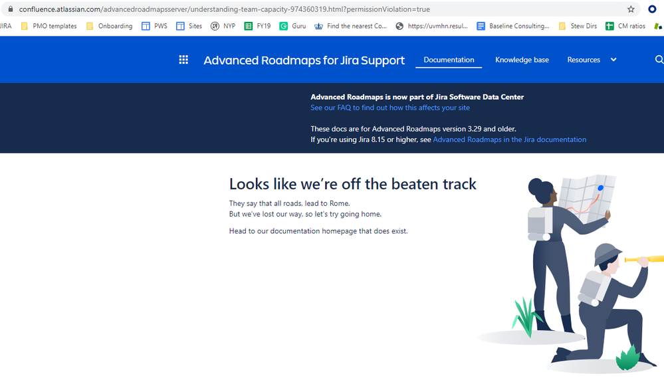
Task: Open the PMO templates bookmark folder
Action: (x=49, y=26)
